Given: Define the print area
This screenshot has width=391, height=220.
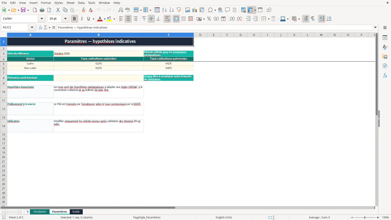Looking at the screenshot, I should [243, 10].
